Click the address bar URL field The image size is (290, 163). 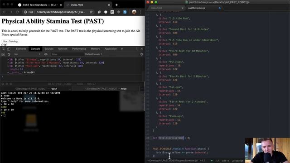coord(61,12)
